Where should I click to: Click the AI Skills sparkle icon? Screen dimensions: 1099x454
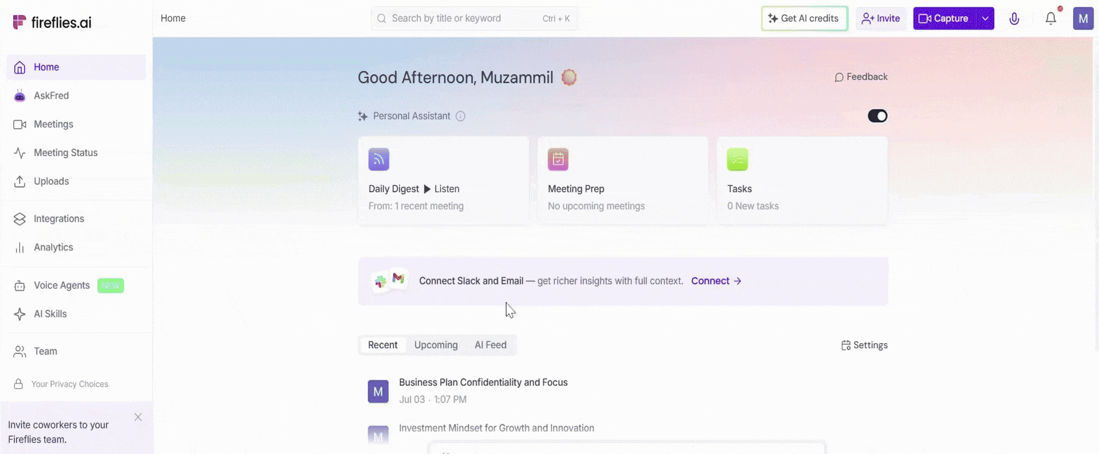click(x=19, y=314)
